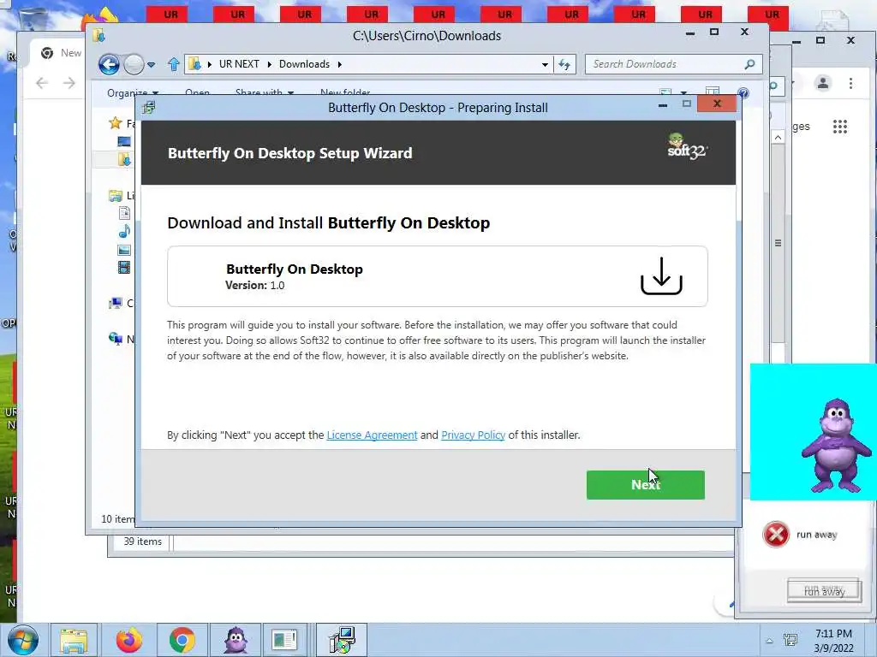Click the Explorer help icon
The image size is (877, 657).
point(743,92)
